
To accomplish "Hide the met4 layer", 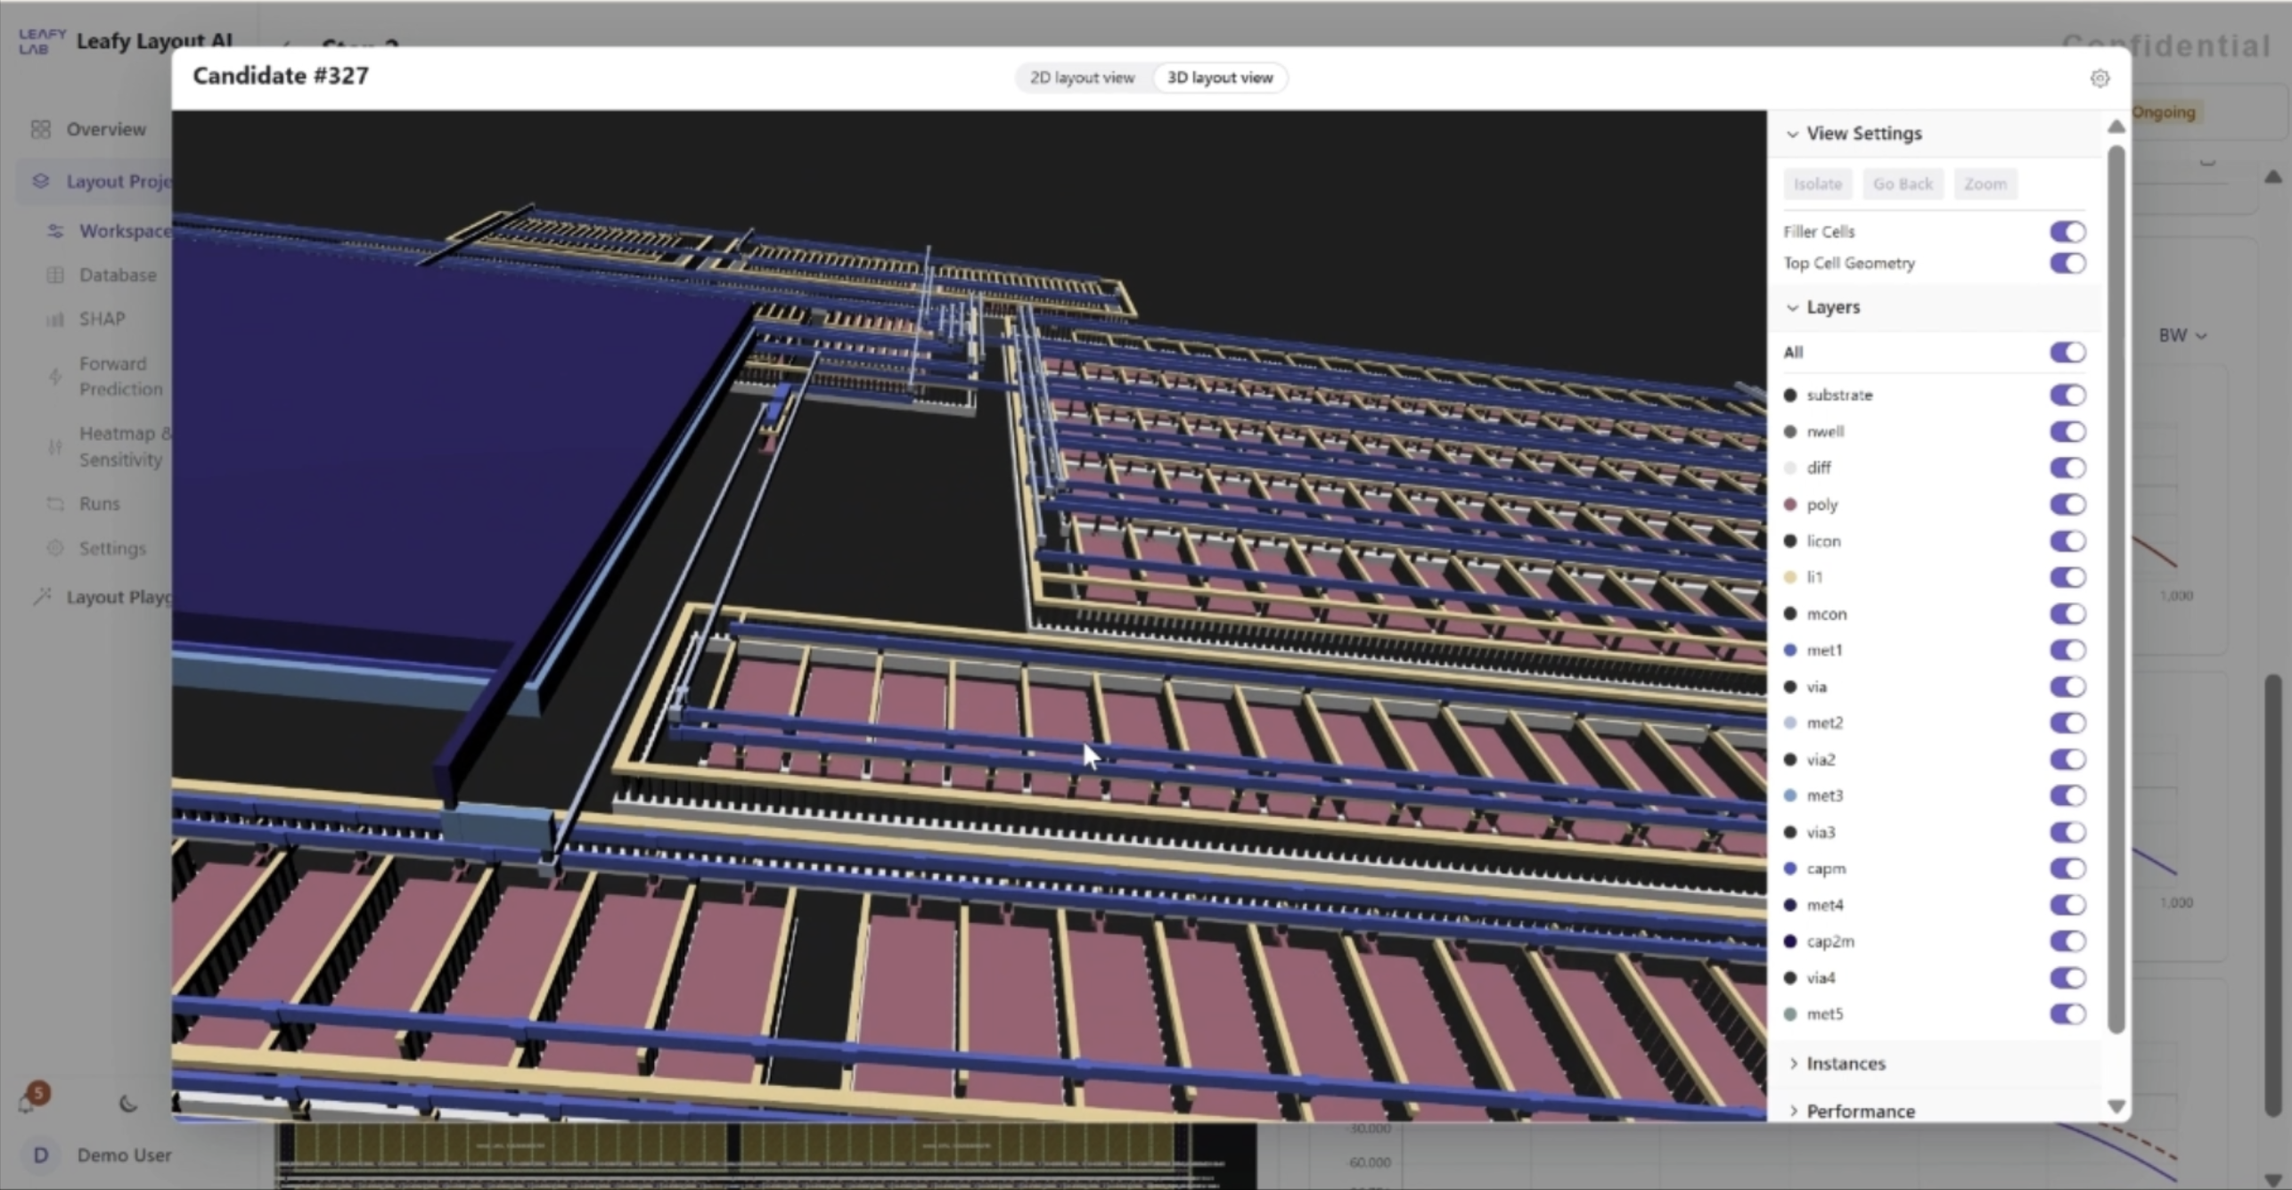I will [x=2067, y=905].
